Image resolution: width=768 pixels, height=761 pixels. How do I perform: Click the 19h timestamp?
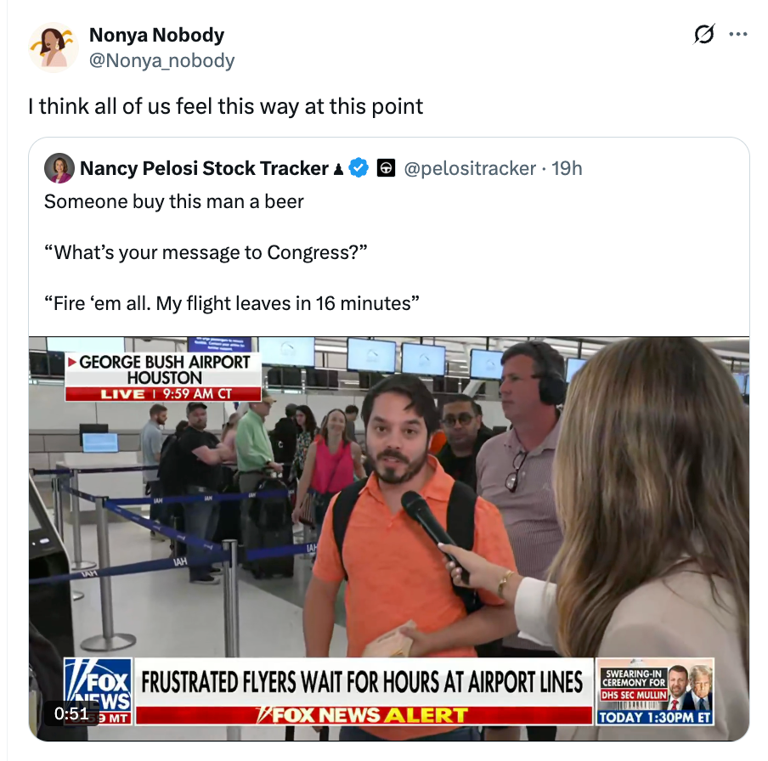[x=567, y=168]
